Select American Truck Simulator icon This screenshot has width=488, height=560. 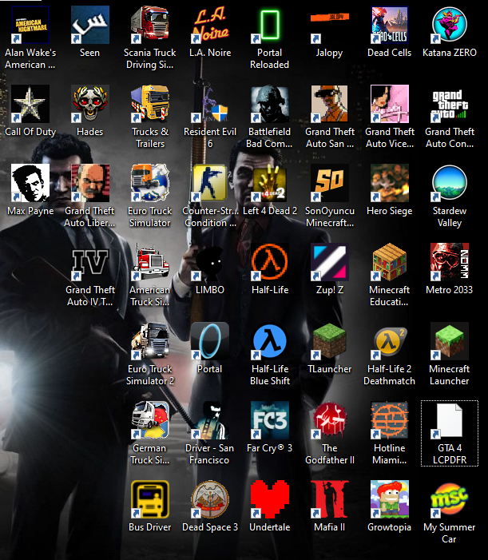coord(150,262)
